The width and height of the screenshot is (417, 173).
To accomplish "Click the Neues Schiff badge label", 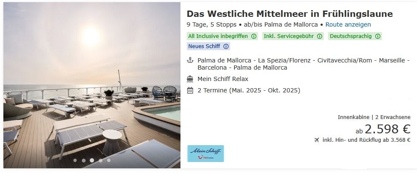I will 204,46.
